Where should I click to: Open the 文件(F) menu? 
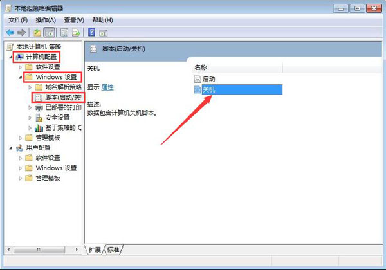18,20
